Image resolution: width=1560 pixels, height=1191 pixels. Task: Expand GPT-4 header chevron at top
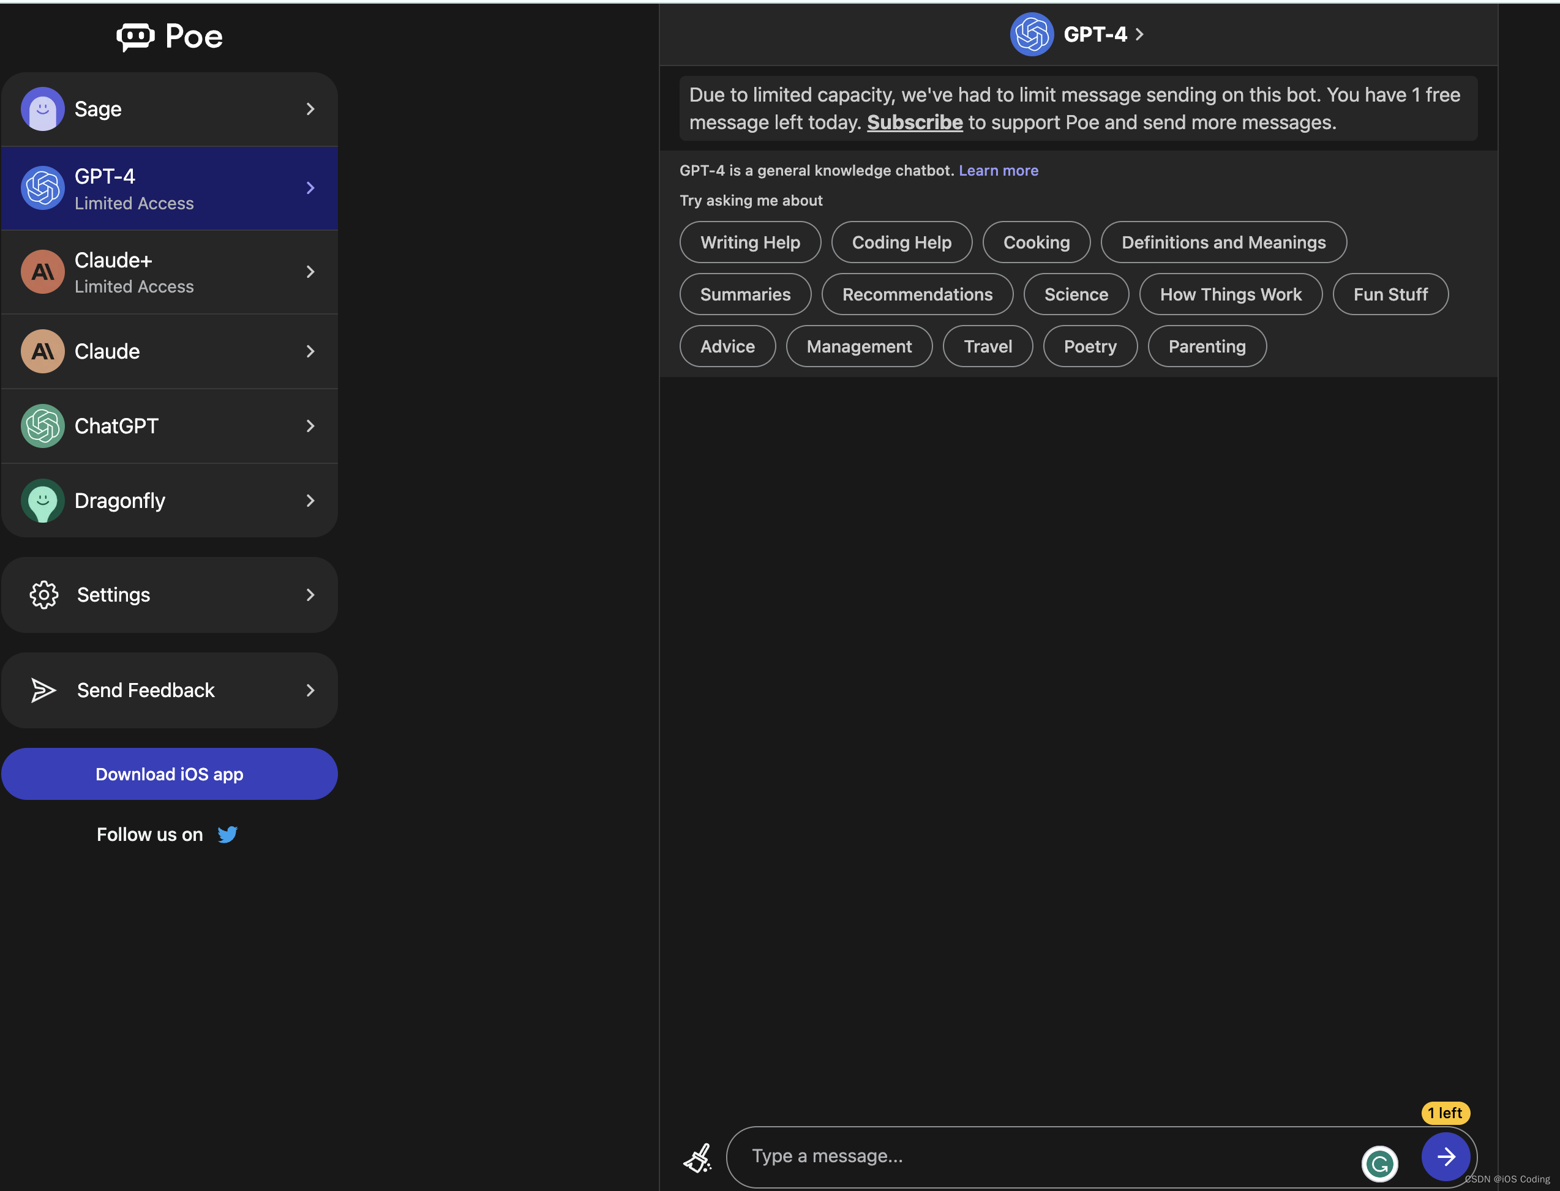1139,34
